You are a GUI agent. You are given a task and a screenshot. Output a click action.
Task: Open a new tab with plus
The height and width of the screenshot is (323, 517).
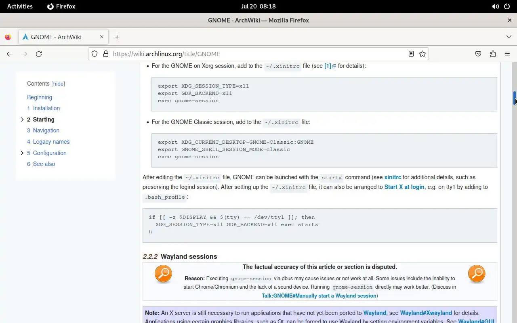pyautogui.click(x=117, y=37)
